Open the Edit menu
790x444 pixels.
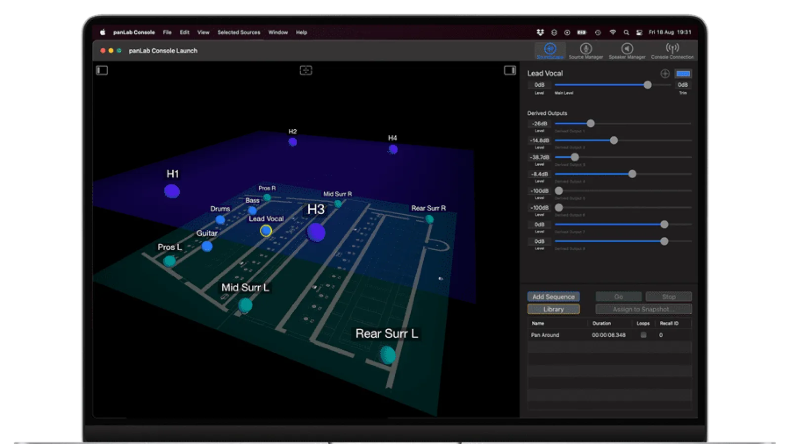[x=185, y=32]
